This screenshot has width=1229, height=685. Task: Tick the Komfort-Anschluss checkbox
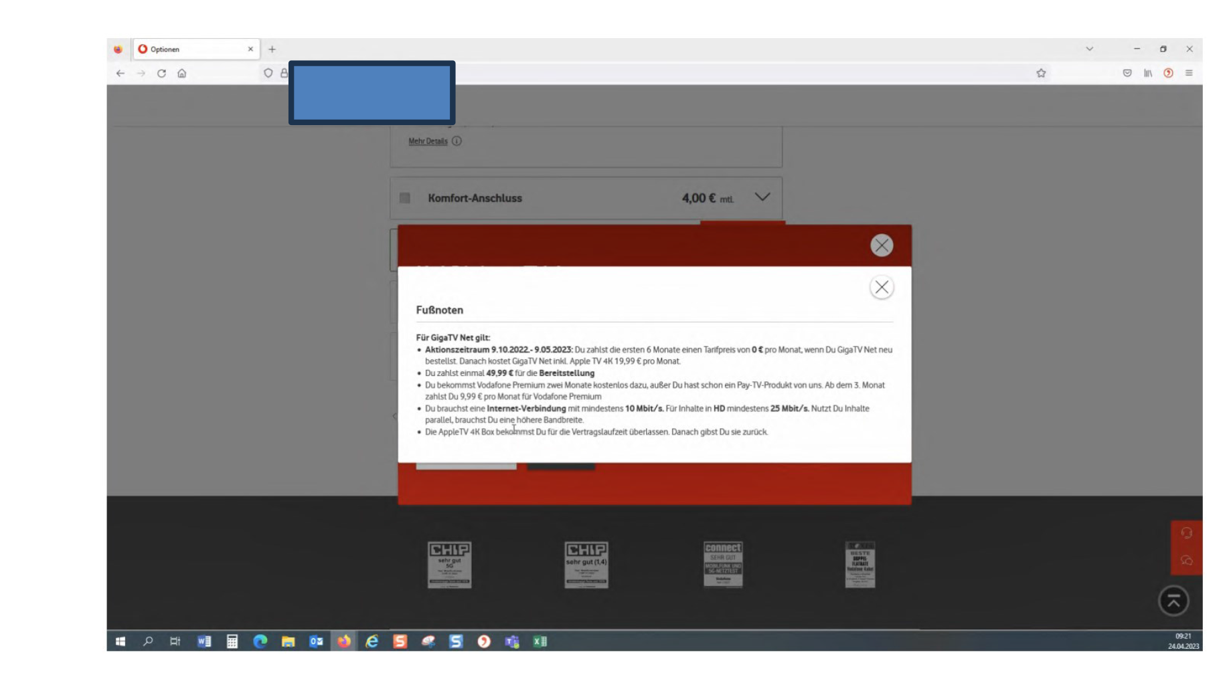pyautogui.click(x=405, y=198)
